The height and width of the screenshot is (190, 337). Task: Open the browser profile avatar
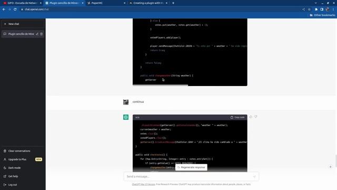coord(328,9)
